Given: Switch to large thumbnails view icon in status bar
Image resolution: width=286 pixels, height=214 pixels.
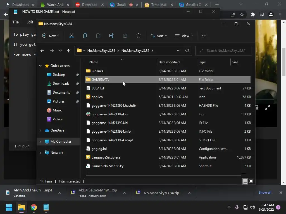Looking at the screenshot, I should (x=251, y=181).
